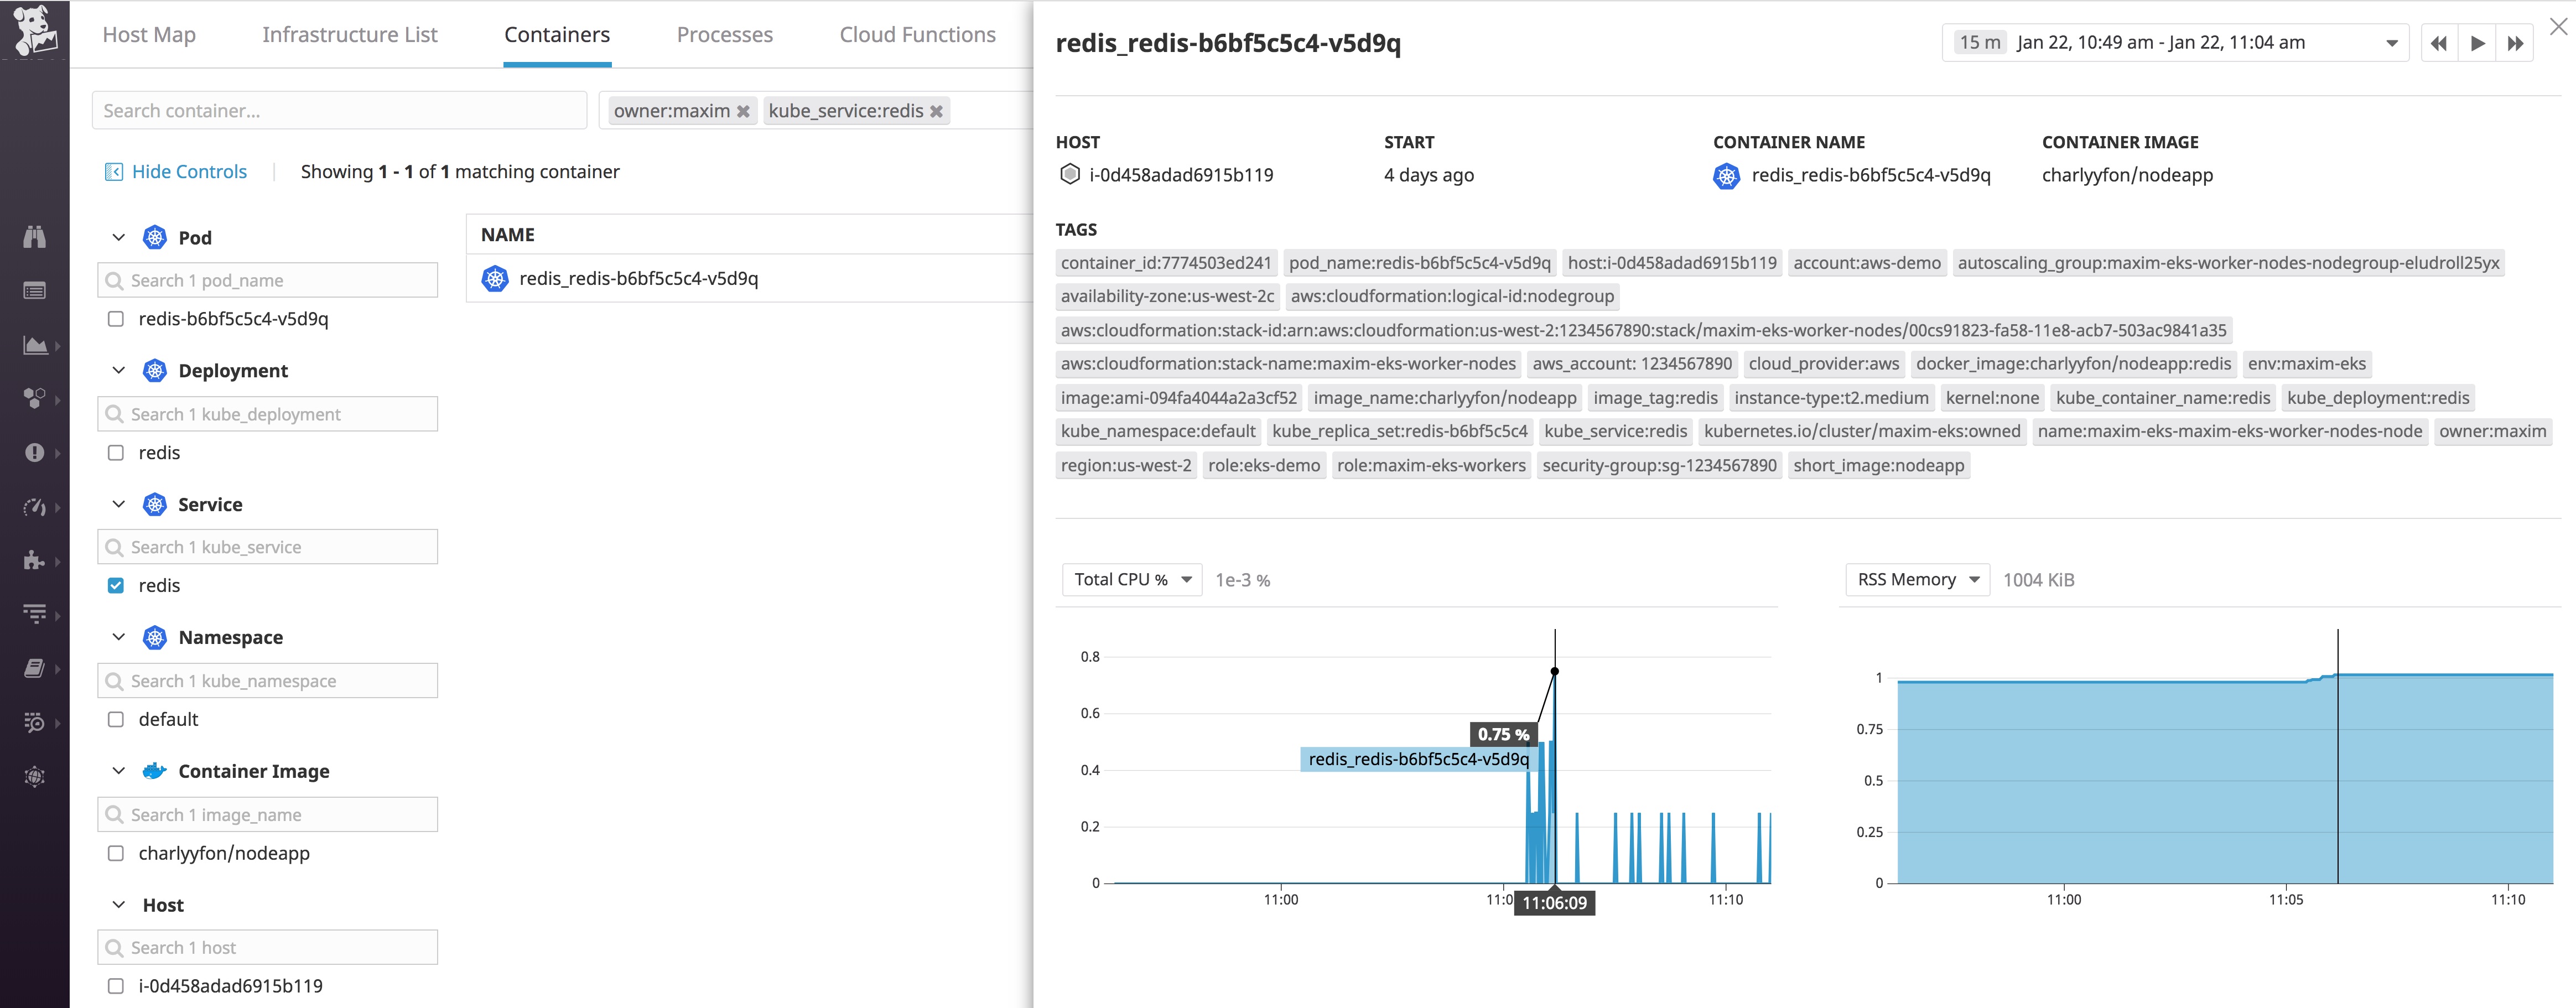This screenshot has width=2576, height=1008.
Task: Uncheck the redis service checkbox
Action: (x=116, y=585)
